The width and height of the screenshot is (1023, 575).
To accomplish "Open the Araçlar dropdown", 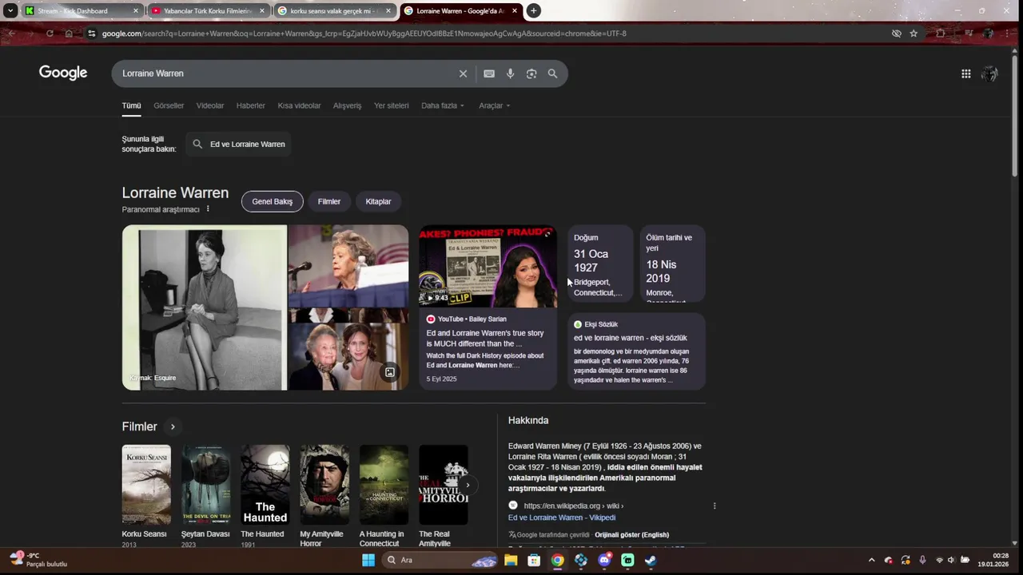I will (495, 105).
